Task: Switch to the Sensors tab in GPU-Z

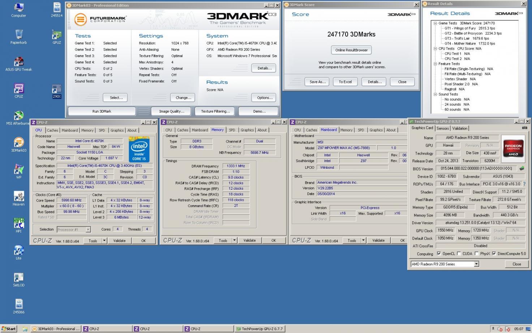Action: [x=442, y=128]
